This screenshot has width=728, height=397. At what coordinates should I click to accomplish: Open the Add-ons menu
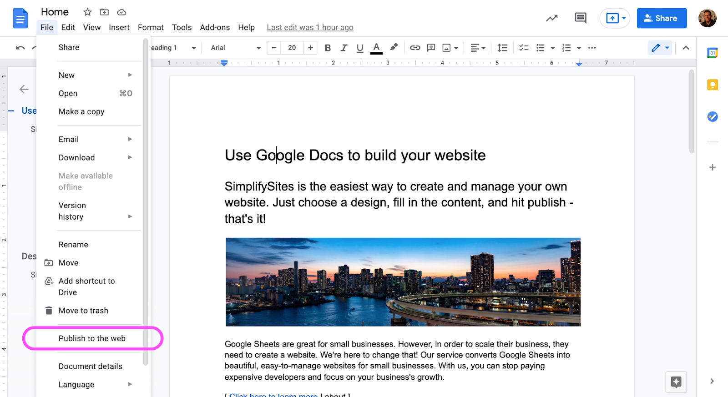pyautogui.click(x=215, y=27)
